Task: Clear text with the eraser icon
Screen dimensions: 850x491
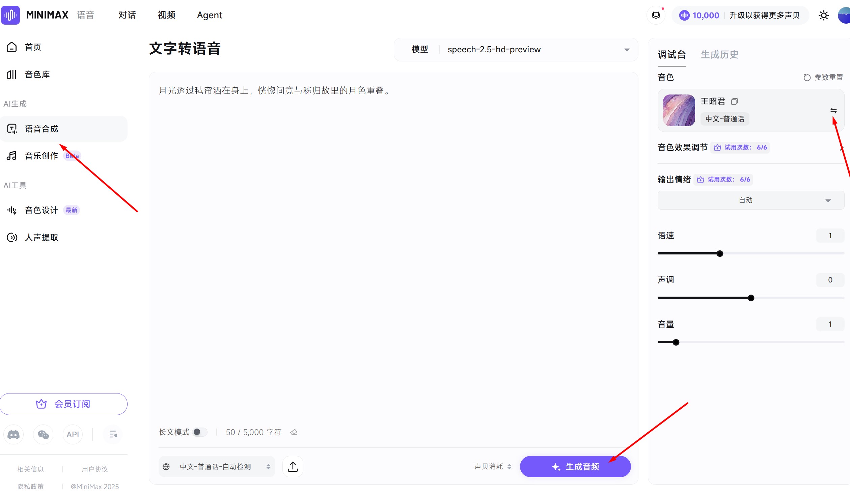Action: point(294,432)
